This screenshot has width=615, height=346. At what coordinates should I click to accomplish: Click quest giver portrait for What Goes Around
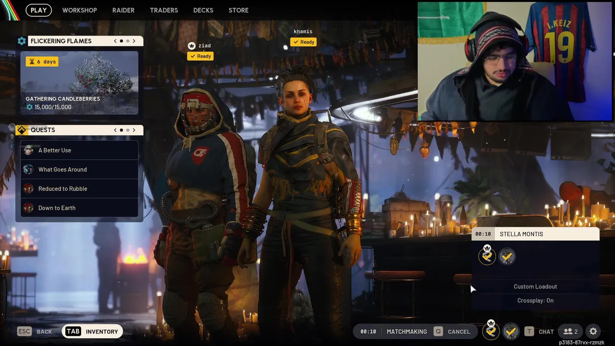pos(28,169)
